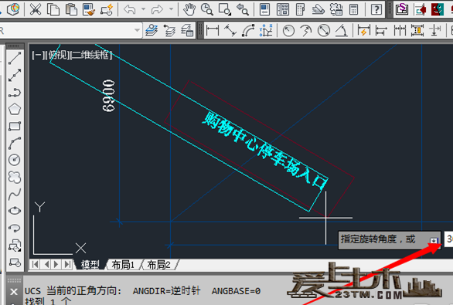The width and height of the screenshot is (453, 305).
Task: Click the Pan hand tool
Action: (x=189, y=9)
